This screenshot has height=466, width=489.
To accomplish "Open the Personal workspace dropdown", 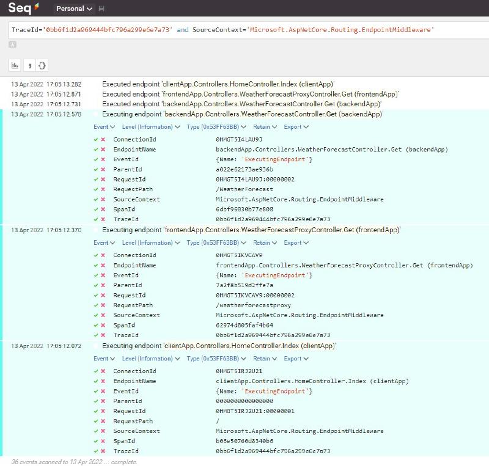I will tap(74, 9).
